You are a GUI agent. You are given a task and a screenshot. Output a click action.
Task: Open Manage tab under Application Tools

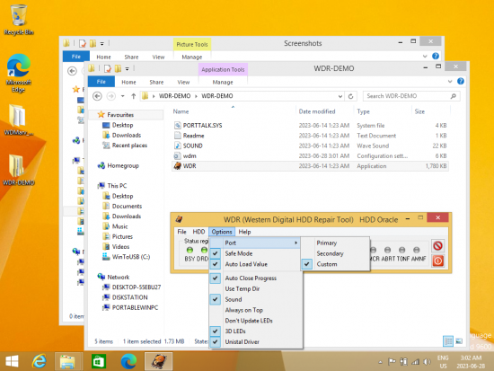tap(223, 82)
